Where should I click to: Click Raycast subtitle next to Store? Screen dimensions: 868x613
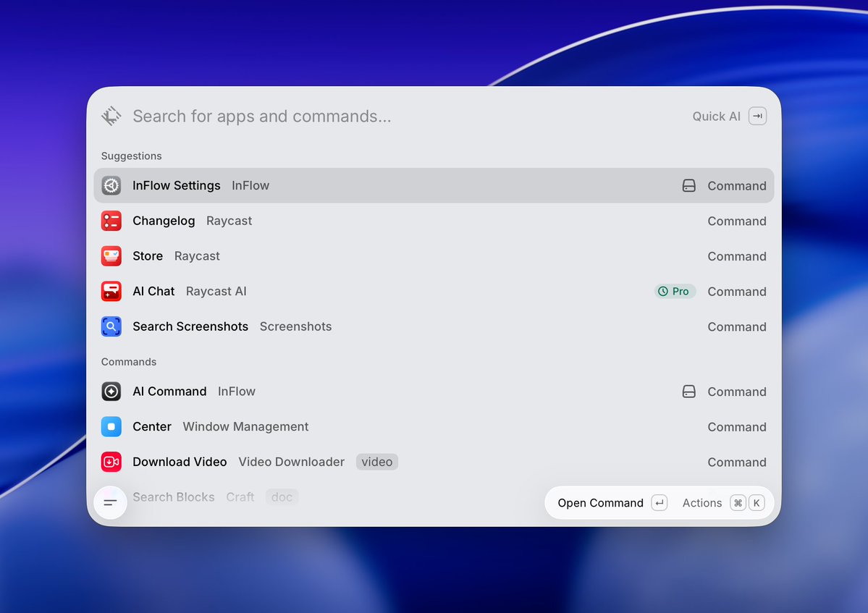[x=197, y=256]
